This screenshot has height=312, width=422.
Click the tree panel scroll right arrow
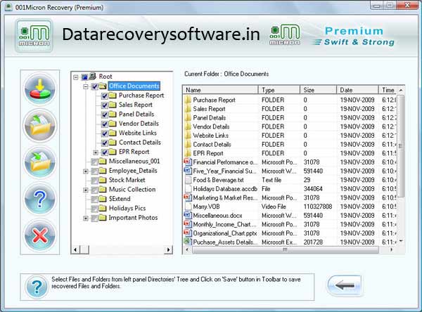(x=168, y=249)
